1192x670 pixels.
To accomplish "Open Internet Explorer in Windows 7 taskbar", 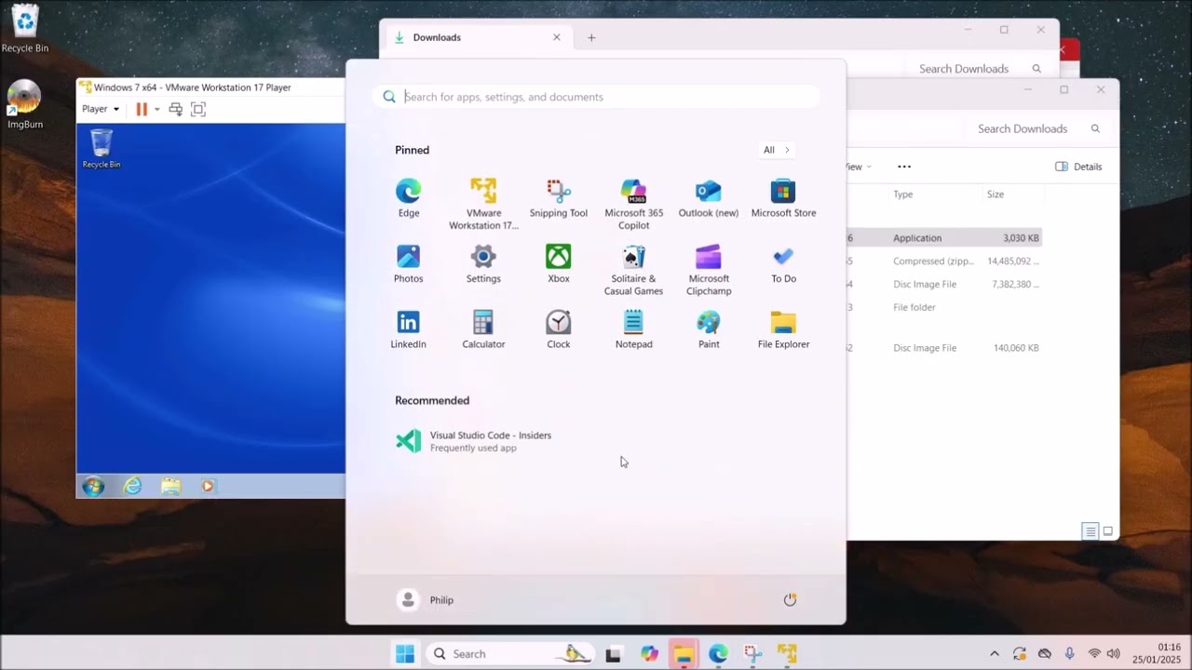I will pyautogui.click(x=133, y=486).
